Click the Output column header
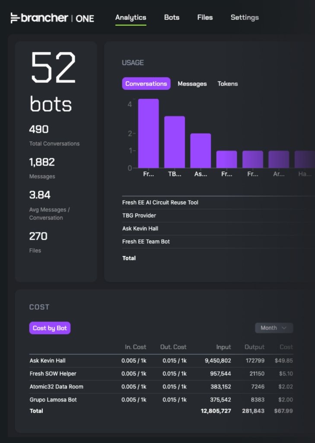 point(255,347)
